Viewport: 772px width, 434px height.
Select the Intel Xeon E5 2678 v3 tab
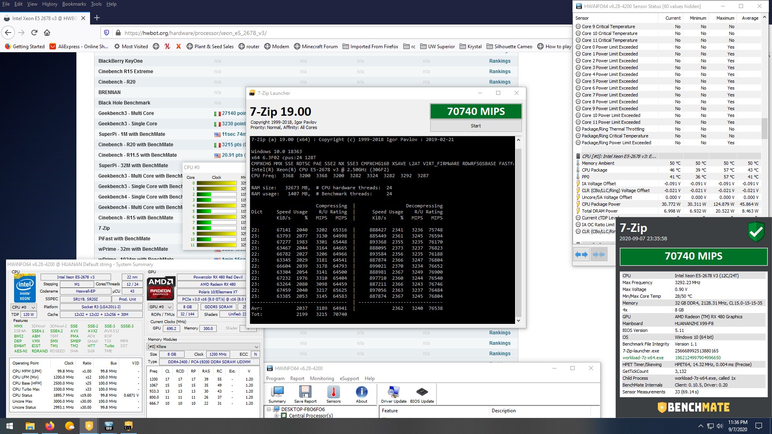tap(44, 18)
